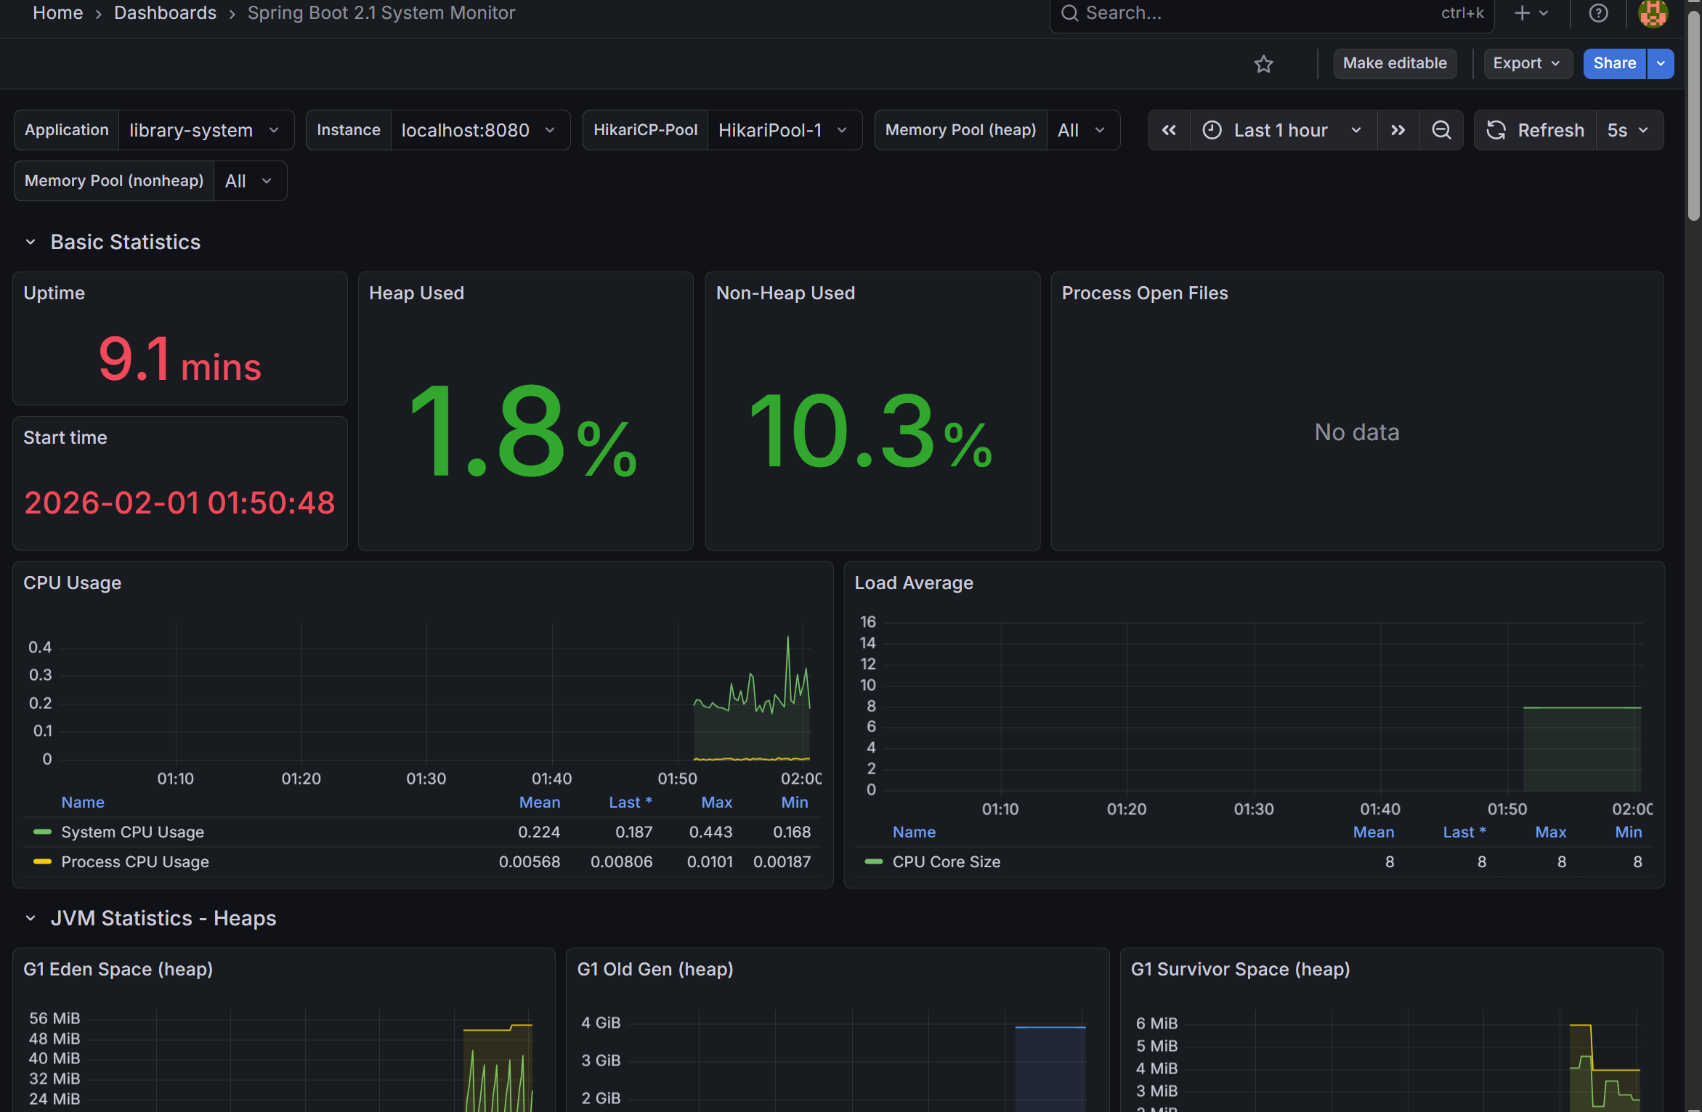Shift time range forward with double-right arrows
The width and height of the screenshot is (1702, 1112).
[x=1398, y=130]
